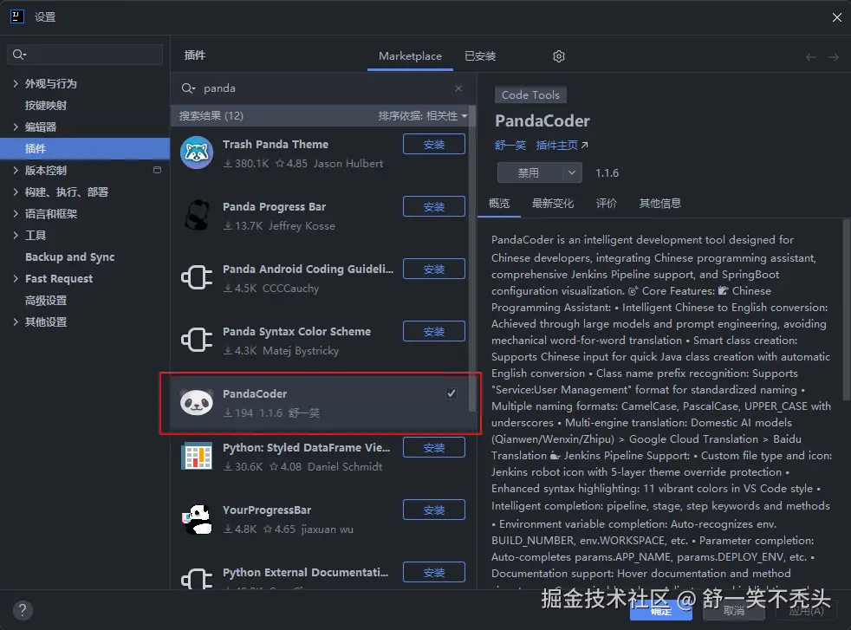The height and width of the screenshot is (630, 851).
Task: Expand the 外观与行为 settings section
Action: [16, 83]
